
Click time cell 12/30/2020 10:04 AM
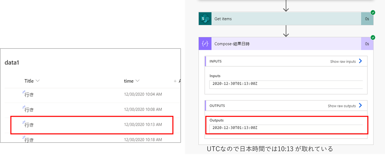tap(143, 94)
